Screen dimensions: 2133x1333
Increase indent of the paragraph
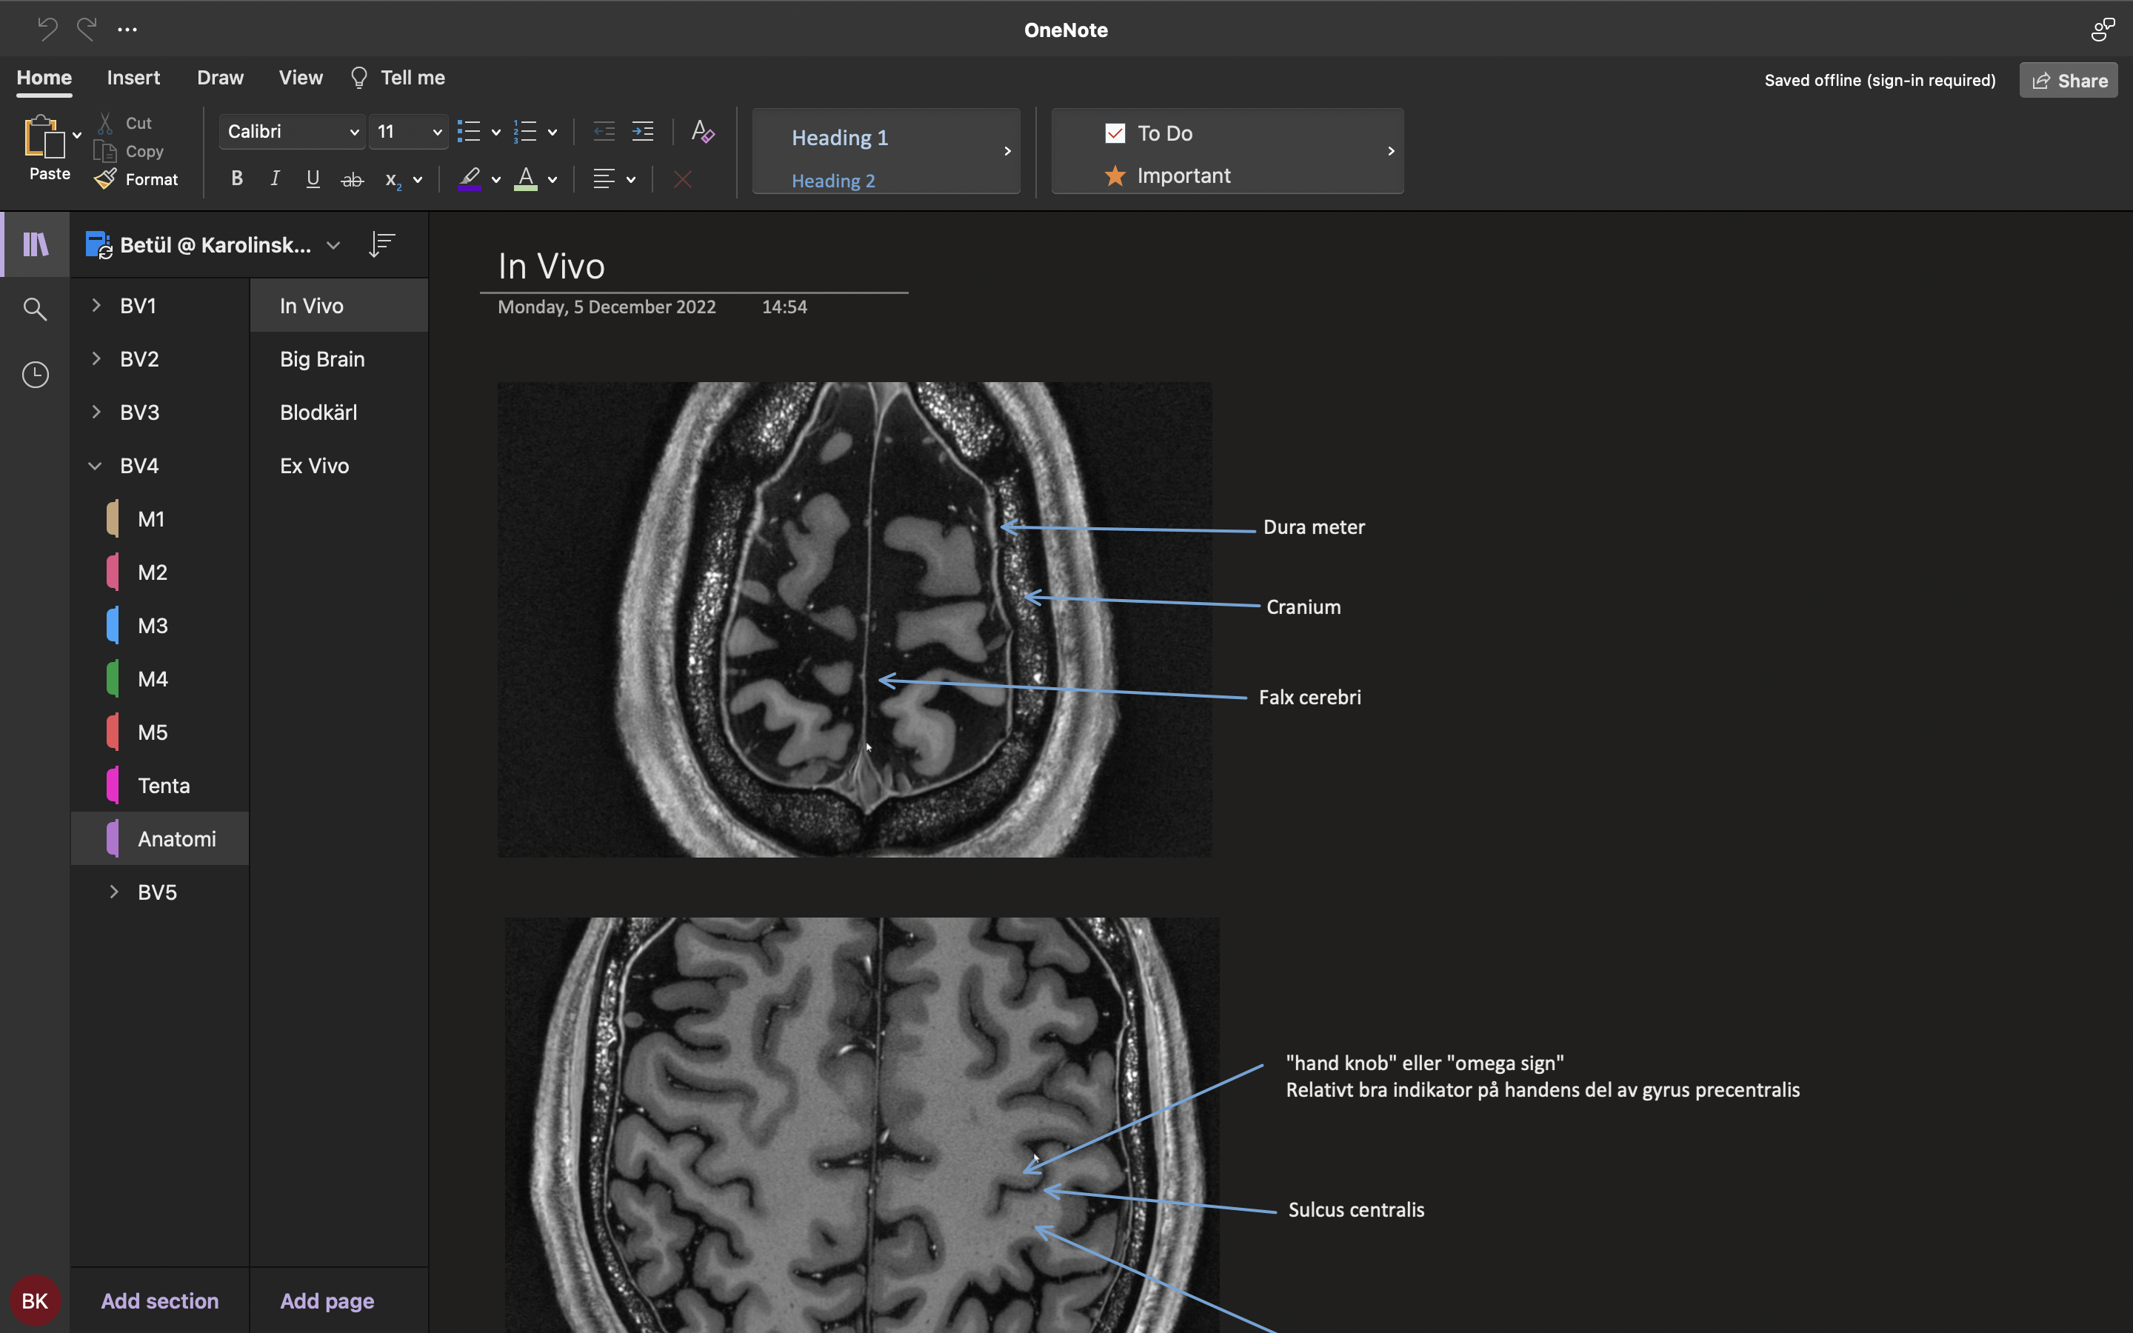643,131
